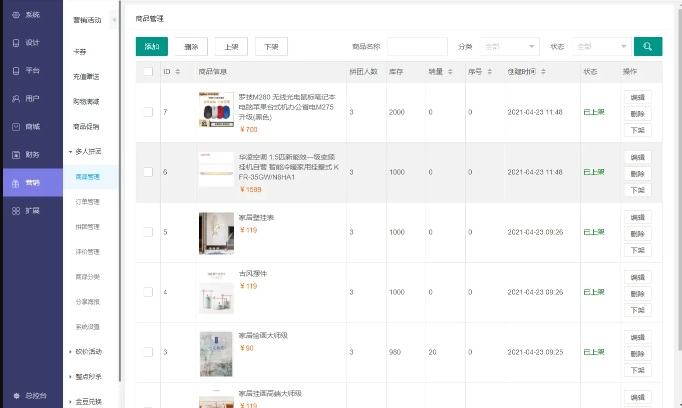The width and height of the screenshot is (682, 408).
Task: Collapse the submenu with the double-chevron icon
Action: coord(114,20)
